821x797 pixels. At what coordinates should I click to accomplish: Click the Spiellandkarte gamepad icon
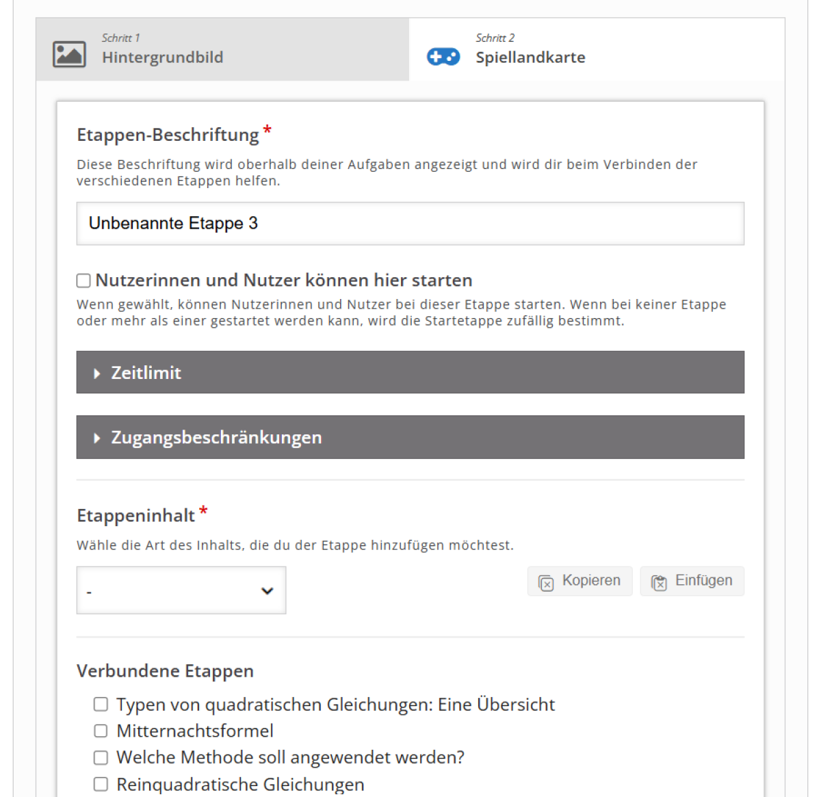tap(443, 56)
